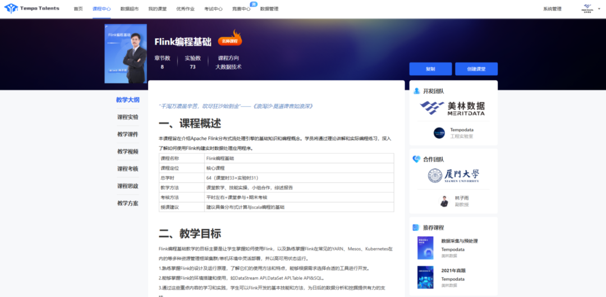
Task: Select 课程实验 in the left sidebar
Action: 127,117
